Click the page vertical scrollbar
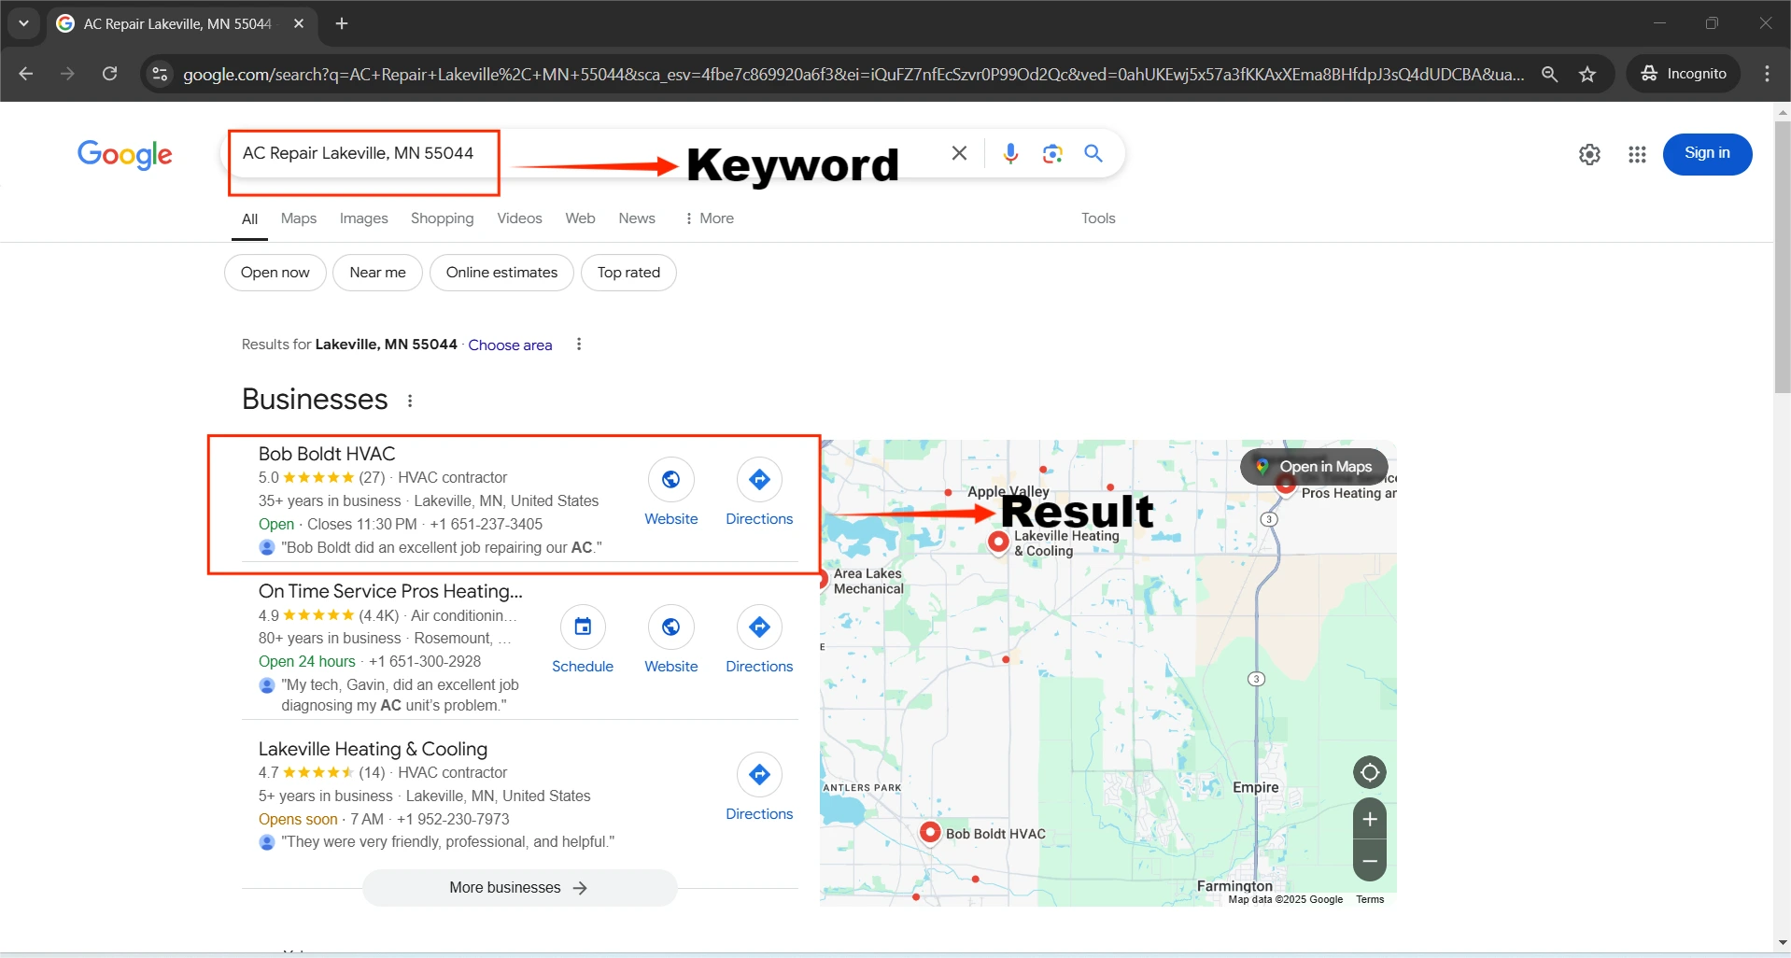Image resolution: width=1791 pixels, height=958 pixels. [1782, 258]
